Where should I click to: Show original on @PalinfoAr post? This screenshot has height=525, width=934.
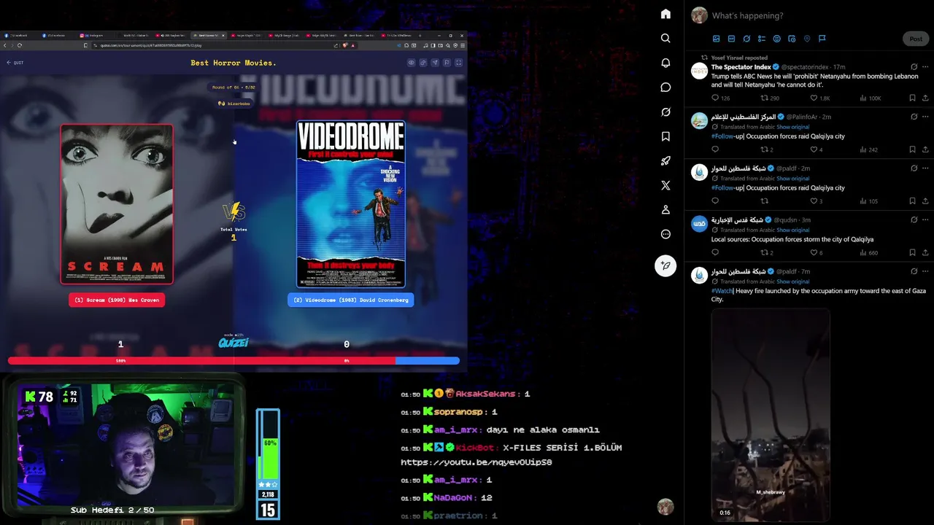792,127
